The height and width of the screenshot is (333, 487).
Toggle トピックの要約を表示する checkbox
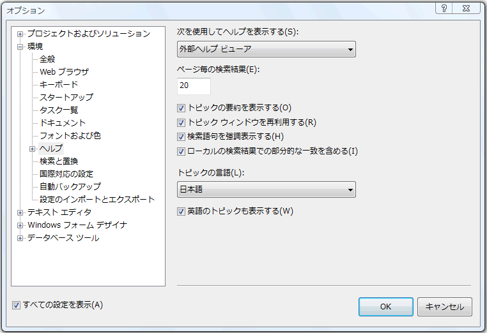coord(182,108)
